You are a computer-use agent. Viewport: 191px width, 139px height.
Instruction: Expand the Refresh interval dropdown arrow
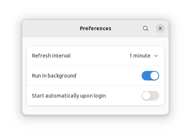tap(156, 56)
